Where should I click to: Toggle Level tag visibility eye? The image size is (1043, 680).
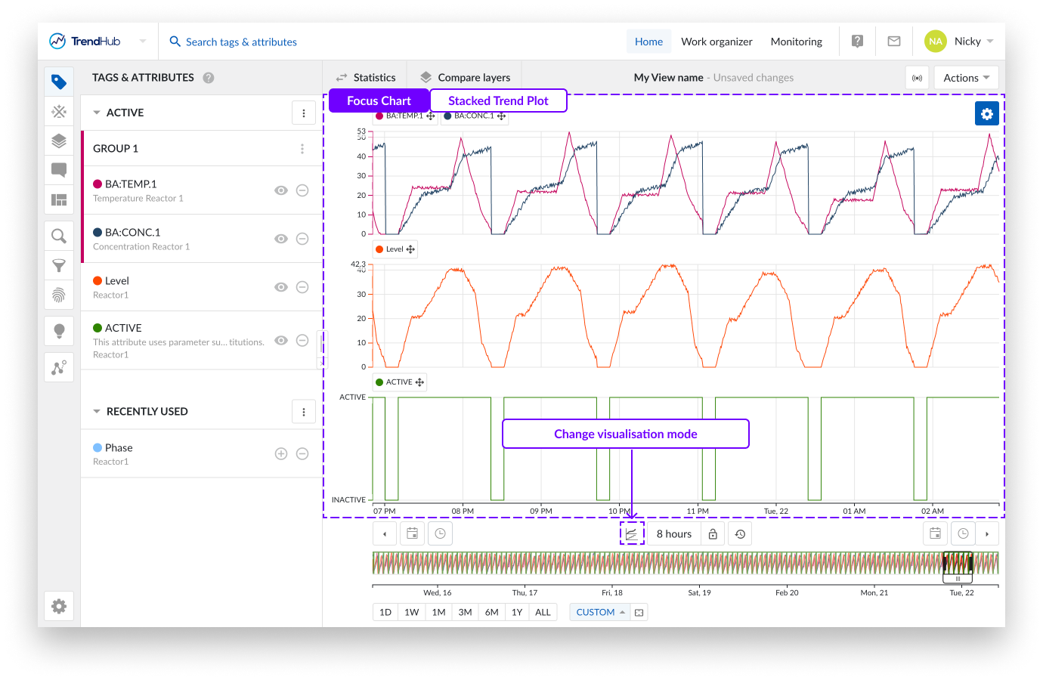click(x=281, y=287)
